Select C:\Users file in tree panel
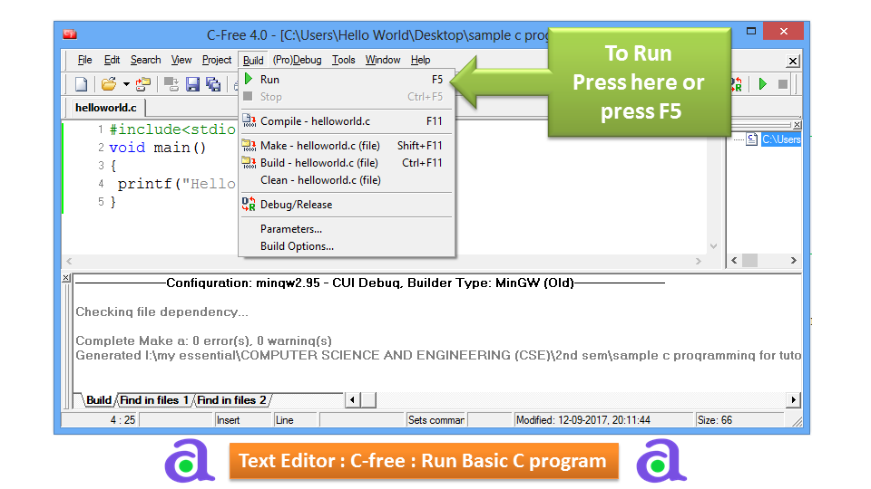The width and height of the screenshot is (871, 489). pyautogui.click(x=781, y=139)
